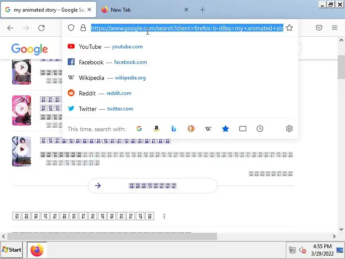Search this time with Wikipedia
This screenshot has height=259, width=345.
click(x=208, y=129)
